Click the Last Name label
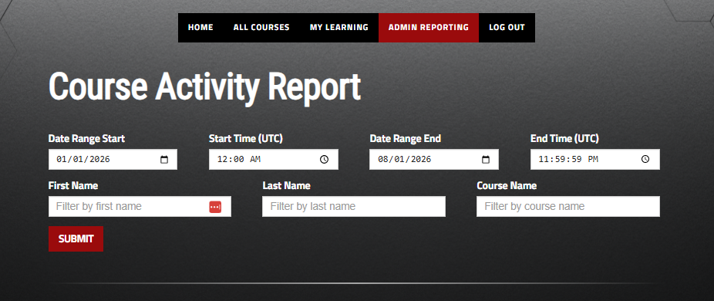This screenshot has height=301, width=714. point(286,186)
